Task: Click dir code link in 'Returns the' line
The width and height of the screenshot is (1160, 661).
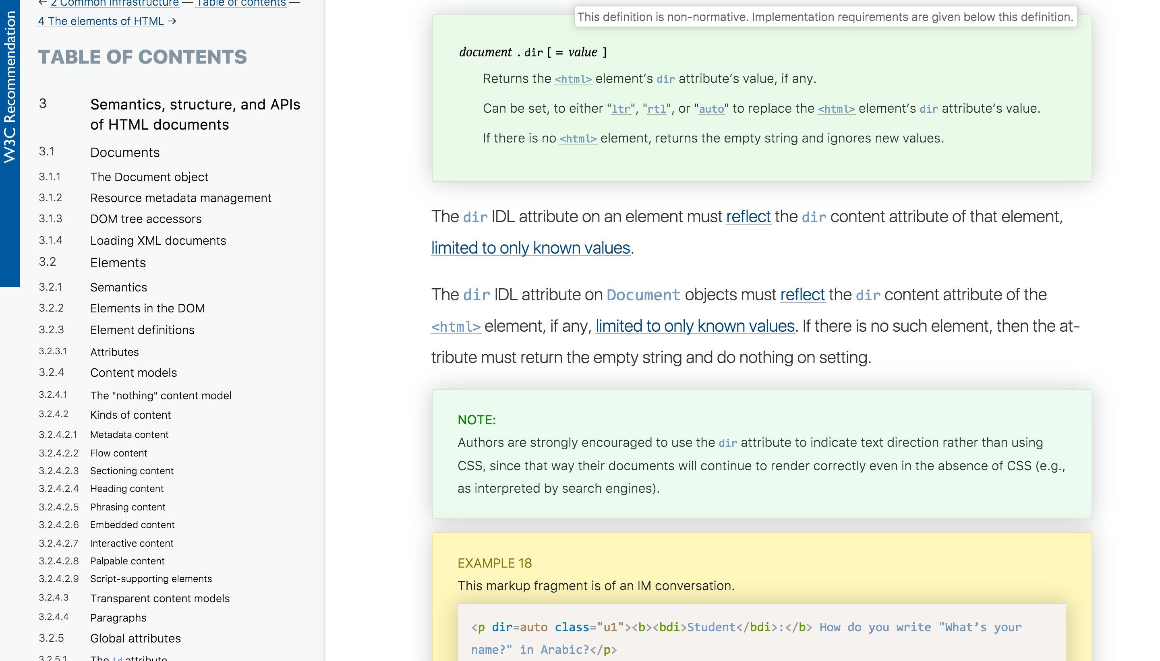Action: pyautogui.click(x=665, y=79)
